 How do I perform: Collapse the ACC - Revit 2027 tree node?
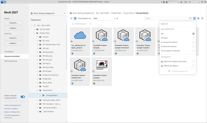tap(31, 25)
